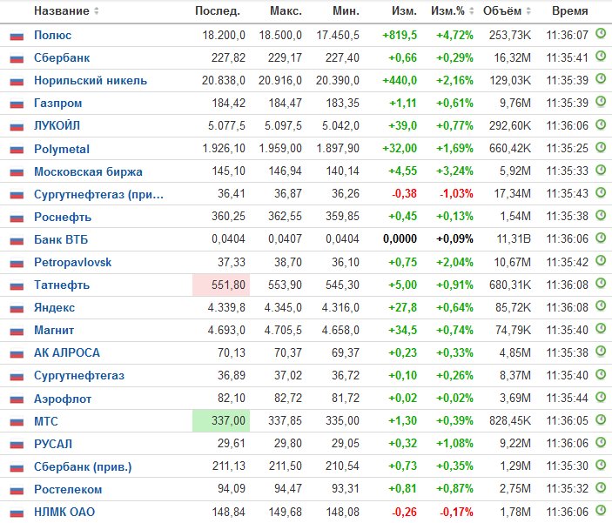Sort table by Объём column arrows
Screen dimensions: 612x523
point(528,11)
